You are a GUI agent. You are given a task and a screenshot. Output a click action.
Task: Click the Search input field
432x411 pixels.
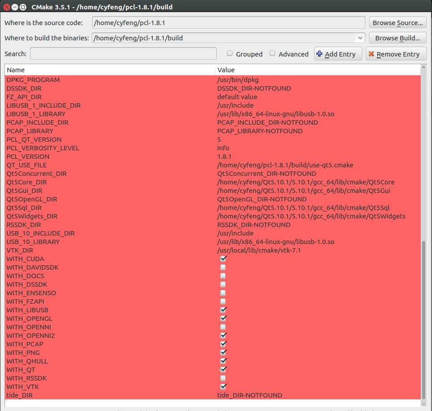coord(123,53)
